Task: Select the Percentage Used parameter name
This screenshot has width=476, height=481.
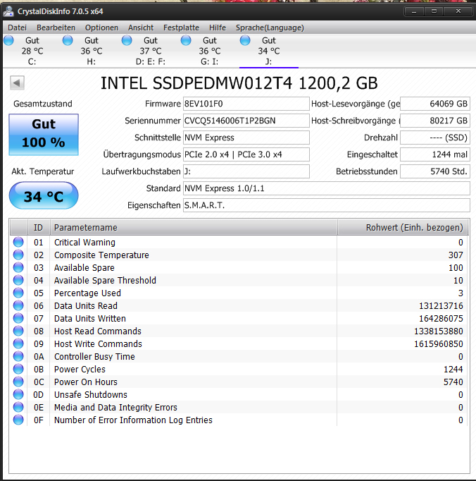Action: pos(87,293)
